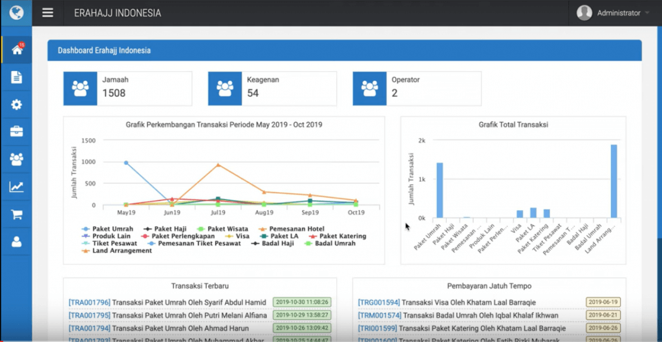662x342 pixels.
Task: Click the globe logo in top corner
Action: pos(16,13)
